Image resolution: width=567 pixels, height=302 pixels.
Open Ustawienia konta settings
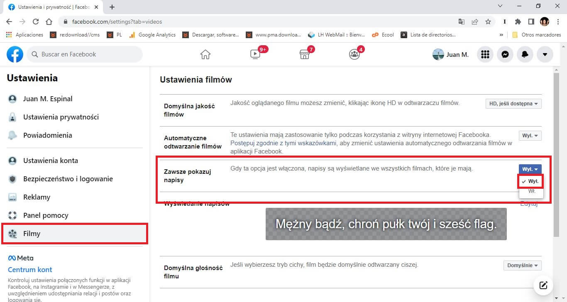coord(75,161)
